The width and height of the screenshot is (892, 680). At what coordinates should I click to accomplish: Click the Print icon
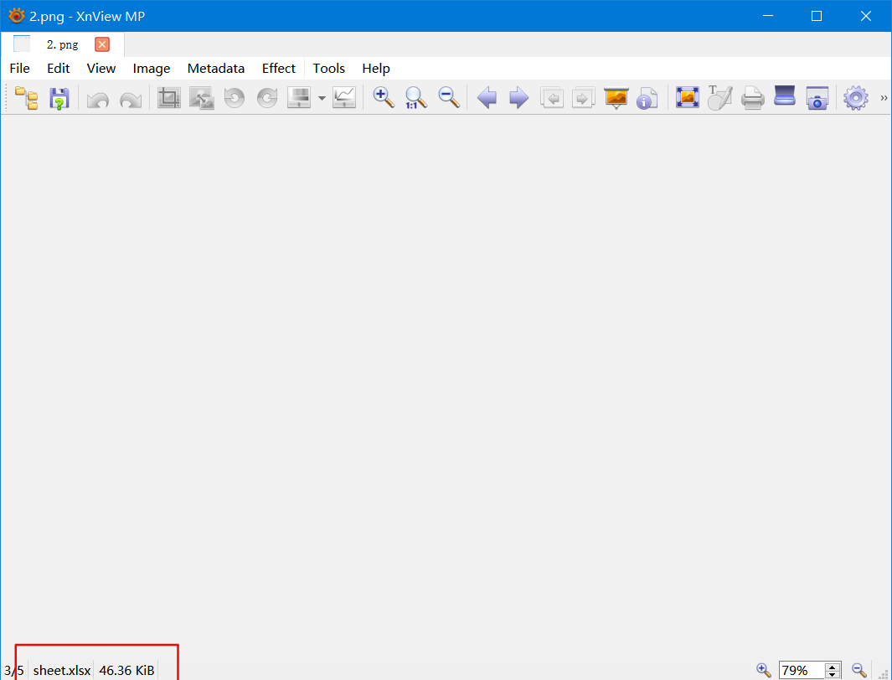(x=753, y=98)
